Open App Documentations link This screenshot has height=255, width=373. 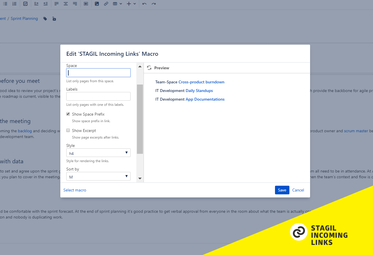coord(205,99)
